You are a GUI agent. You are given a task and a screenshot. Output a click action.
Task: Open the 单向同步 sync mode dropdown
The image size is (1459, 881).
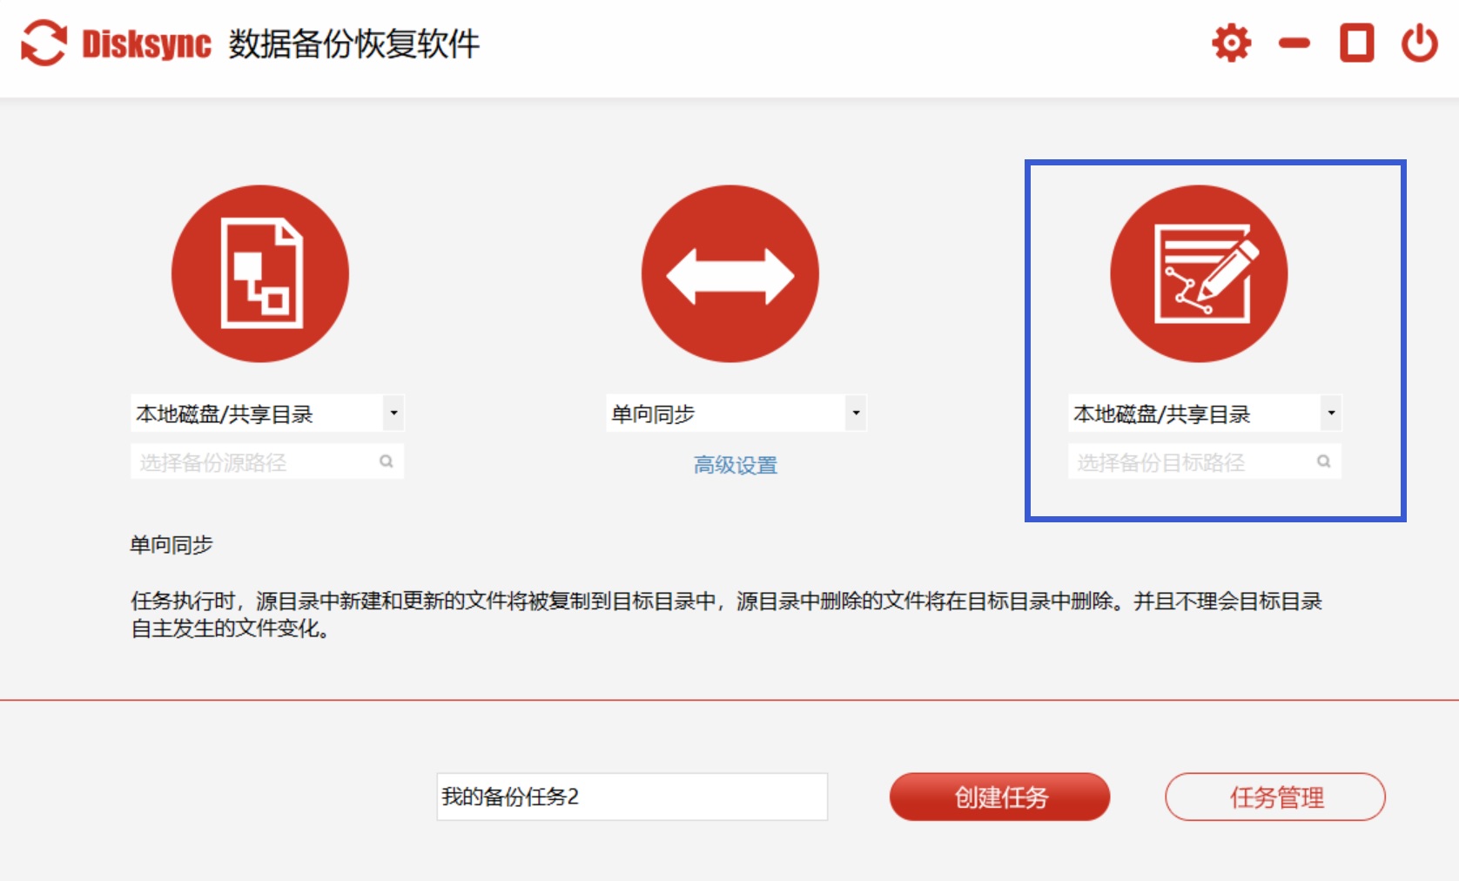736,414
